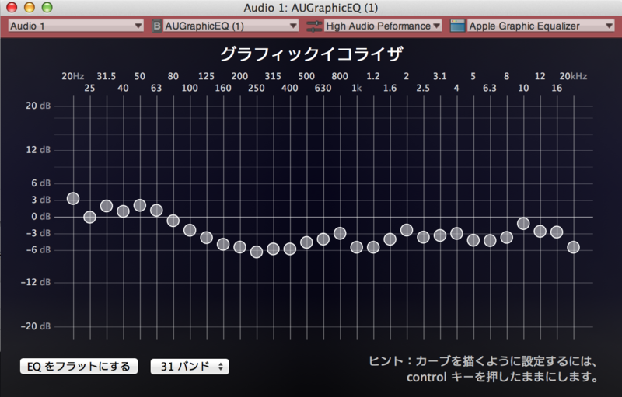622x397 pixels.
Task: Minimize the window with the yellow button
Action: click(30, 7)
